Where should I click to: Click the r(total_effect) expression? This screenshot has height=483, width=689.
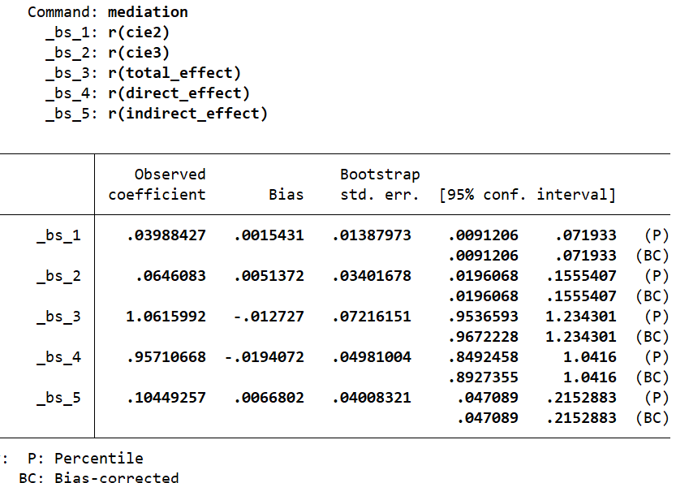[174, 73]
